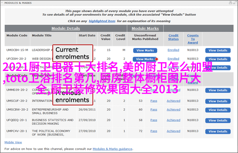View Details for UFQEEQ-20-1
Screen dimensions: 238x153
tap(218, 120)
